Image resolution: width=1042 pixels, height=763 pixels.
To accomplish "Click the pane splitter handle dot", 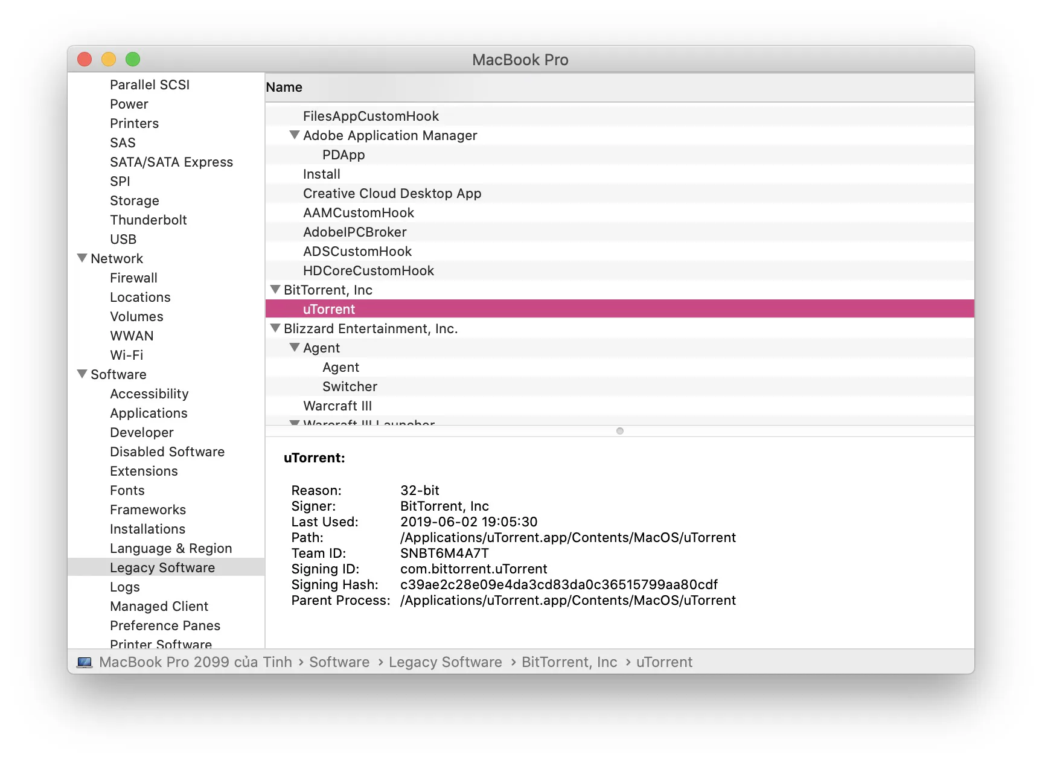I will click(619, 431).
